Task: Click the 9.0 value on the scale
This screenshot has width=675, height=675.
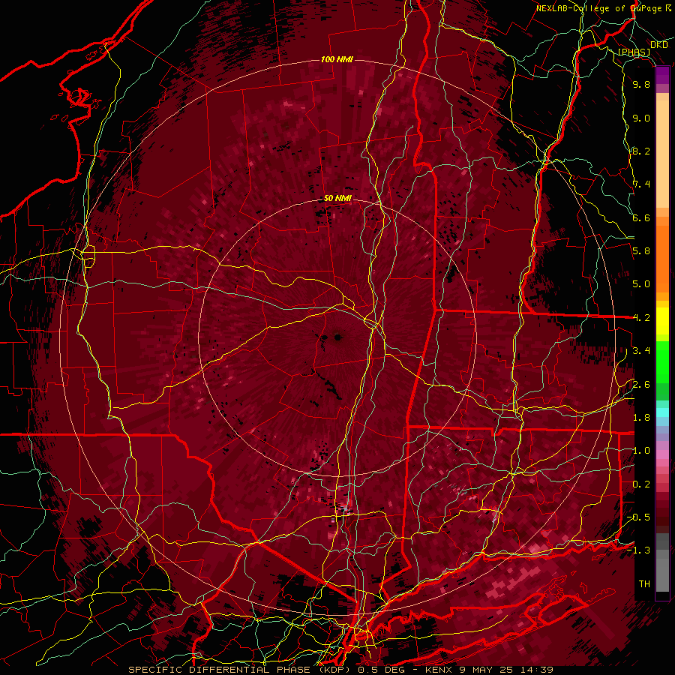Action: coord(641,118)
